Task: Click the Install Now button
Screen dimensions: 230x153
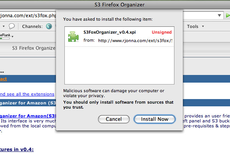Action: tap(154, 119)
